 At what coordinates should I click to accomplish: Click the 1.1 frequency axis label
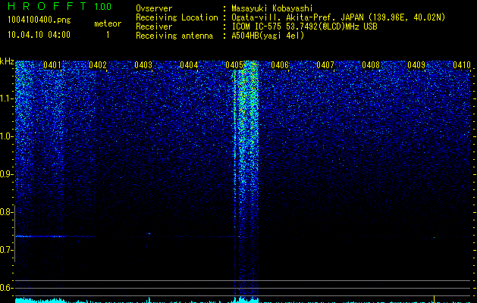tap(6, 98)
